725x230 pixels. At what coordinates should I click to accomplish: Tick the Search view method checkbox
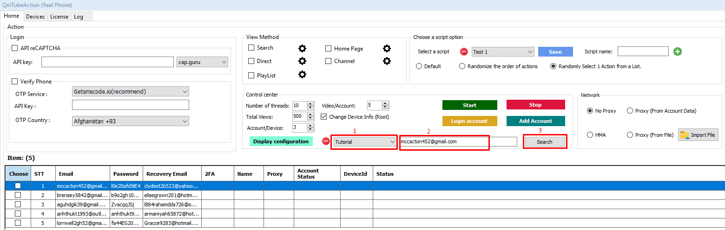pos(251,48)
